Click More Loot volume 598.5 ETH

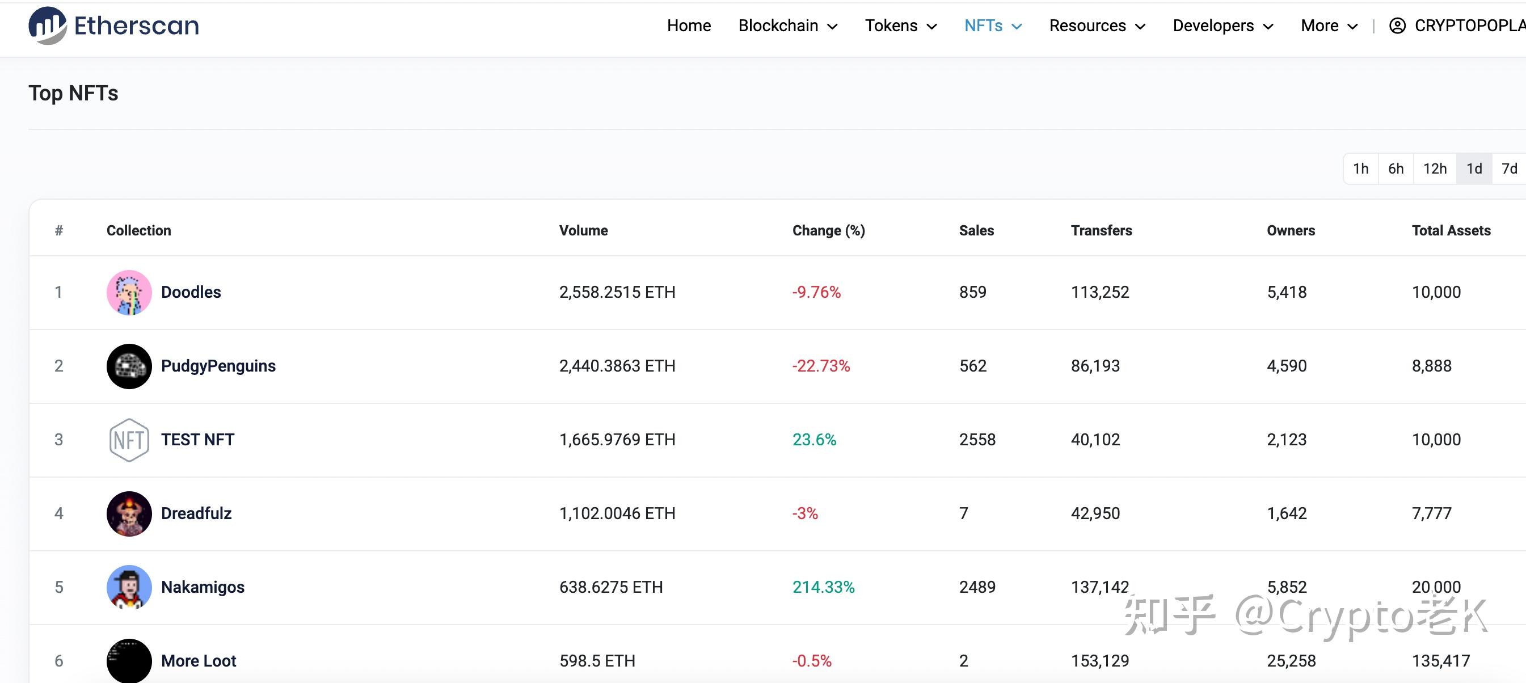(x=597, y=660)
